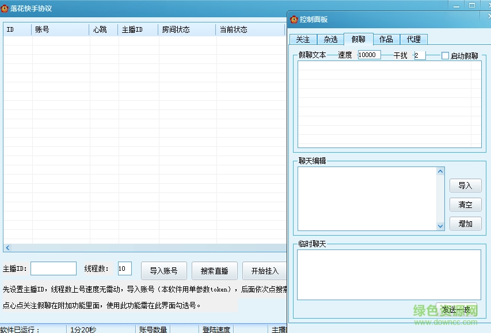Click the scroll-down arrow in 聊天编辑 box
The image size is (491, 333).
(x=441, y=226)
